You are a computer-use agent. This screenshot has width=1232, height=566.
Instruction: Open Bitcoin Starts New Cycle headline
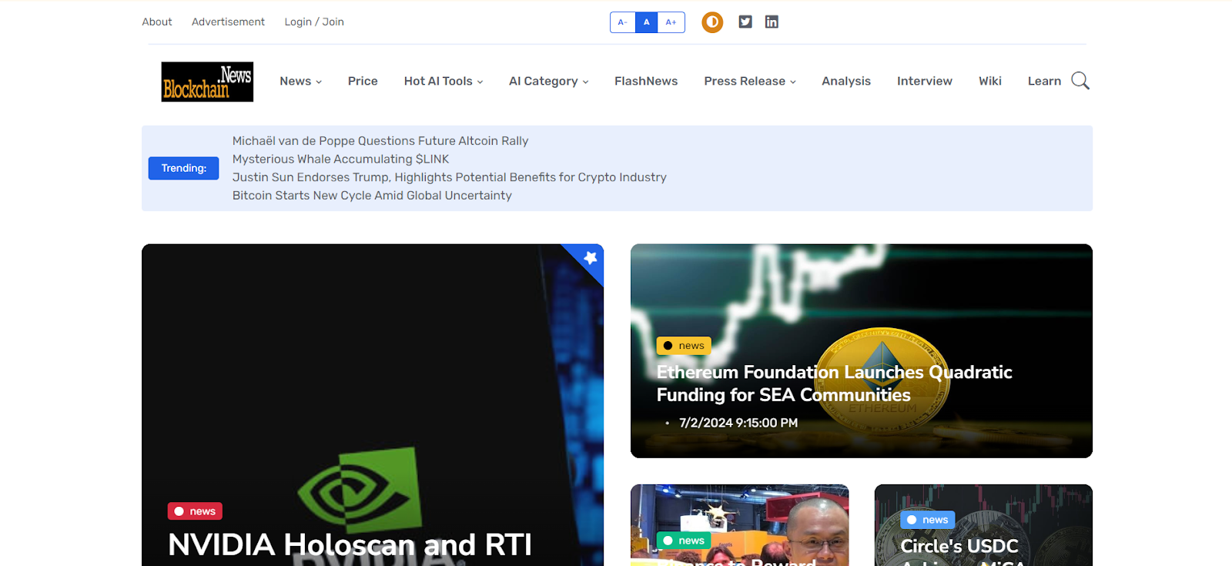372,196
